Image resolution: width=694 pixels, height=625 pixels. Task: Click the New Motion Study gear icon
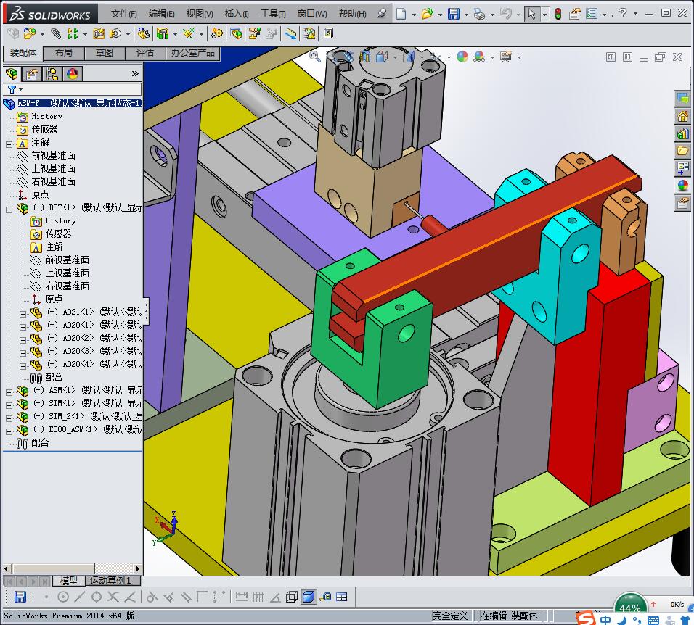(x=217, y=33)
